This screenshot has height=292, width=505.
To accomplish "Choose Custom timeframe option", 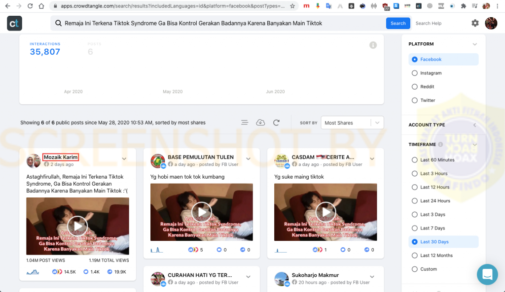I will coord(414,269).
